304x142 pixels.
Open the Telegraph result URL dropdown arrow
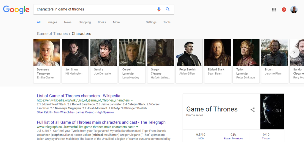point(137,127)
